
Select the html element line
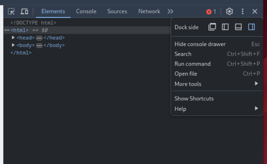click(x=19, y=30)
